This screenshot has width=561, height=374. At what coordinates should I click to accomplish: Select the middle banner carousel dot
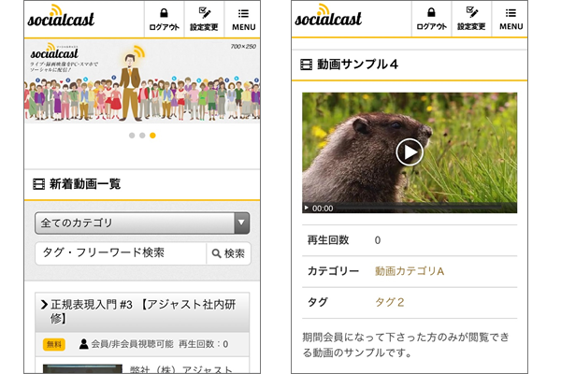point(141,136)
